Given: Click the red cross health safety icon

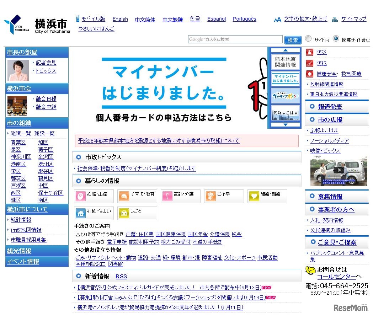Looking at the screenshot, I should point(309,74).
